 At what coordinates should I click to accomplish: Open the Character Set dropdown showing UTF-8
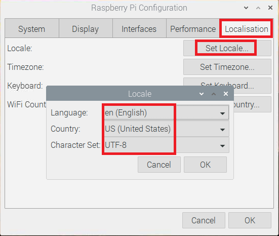(167, 145)
